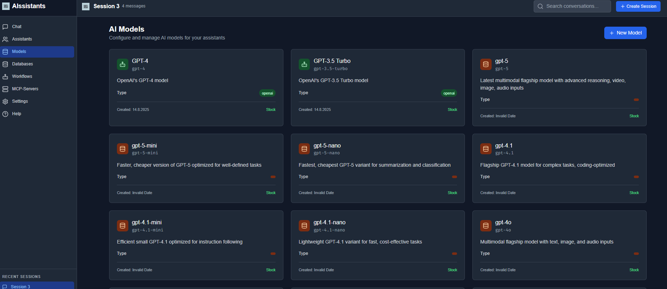This screenshot has width=667, height=289.
Task: Click the gpt-5-nano card title
Action: (x=327, y=145)
